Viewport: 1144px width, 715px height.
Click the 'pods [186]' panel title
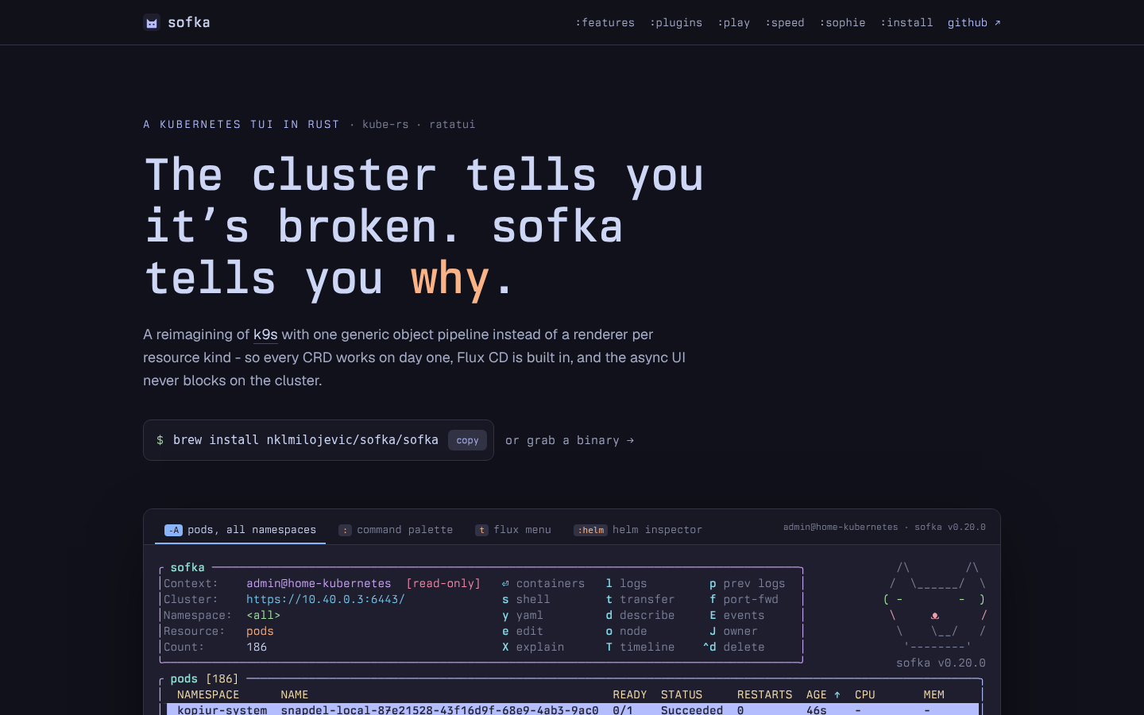204,678
